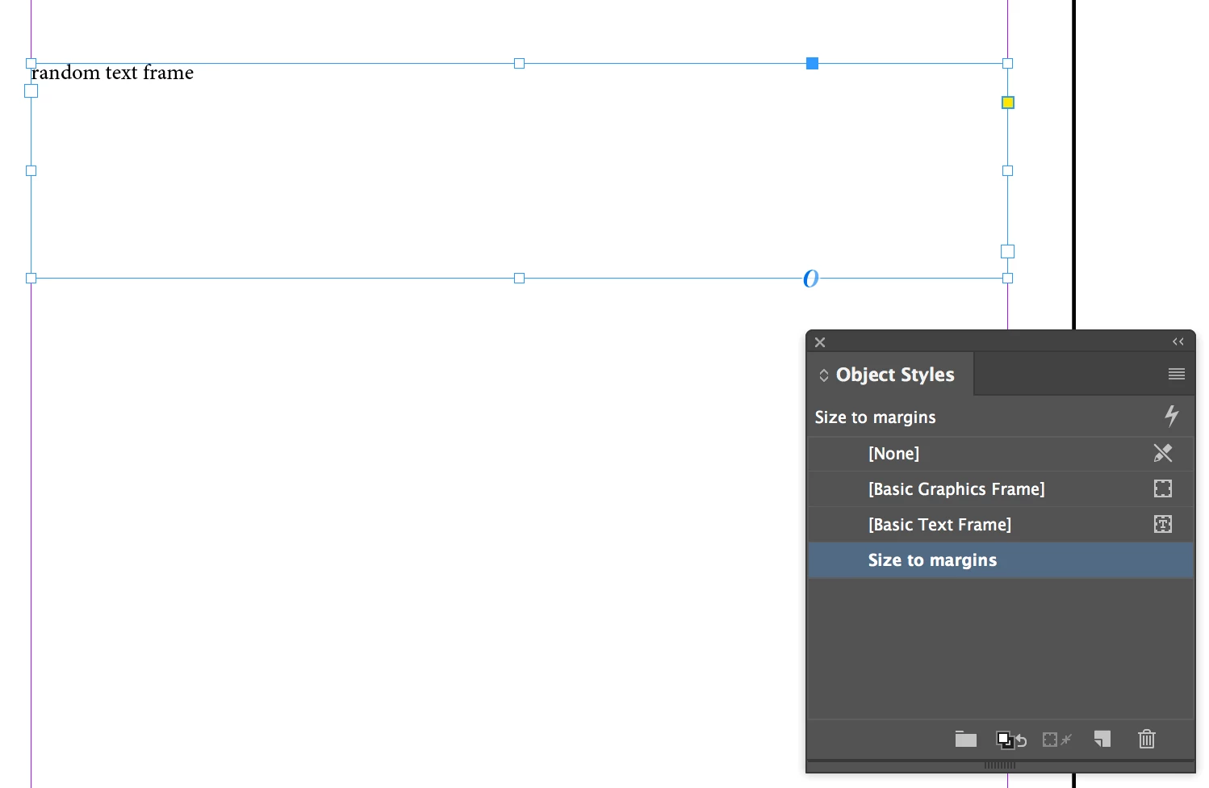Screen dimensions: 1209x788
Task: Click the graphics frame icon beside [Basic Graphics Frame]
Action: point(1162,488)
